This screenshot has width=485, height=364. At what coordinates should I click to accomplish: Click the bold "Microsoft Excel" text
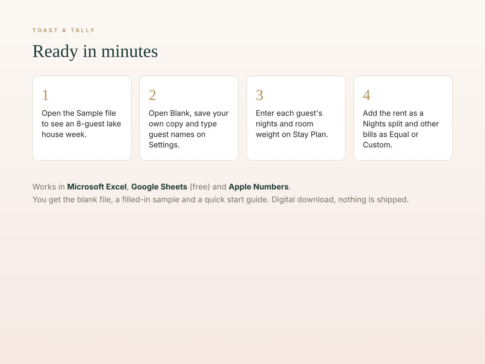coord(97,187)
